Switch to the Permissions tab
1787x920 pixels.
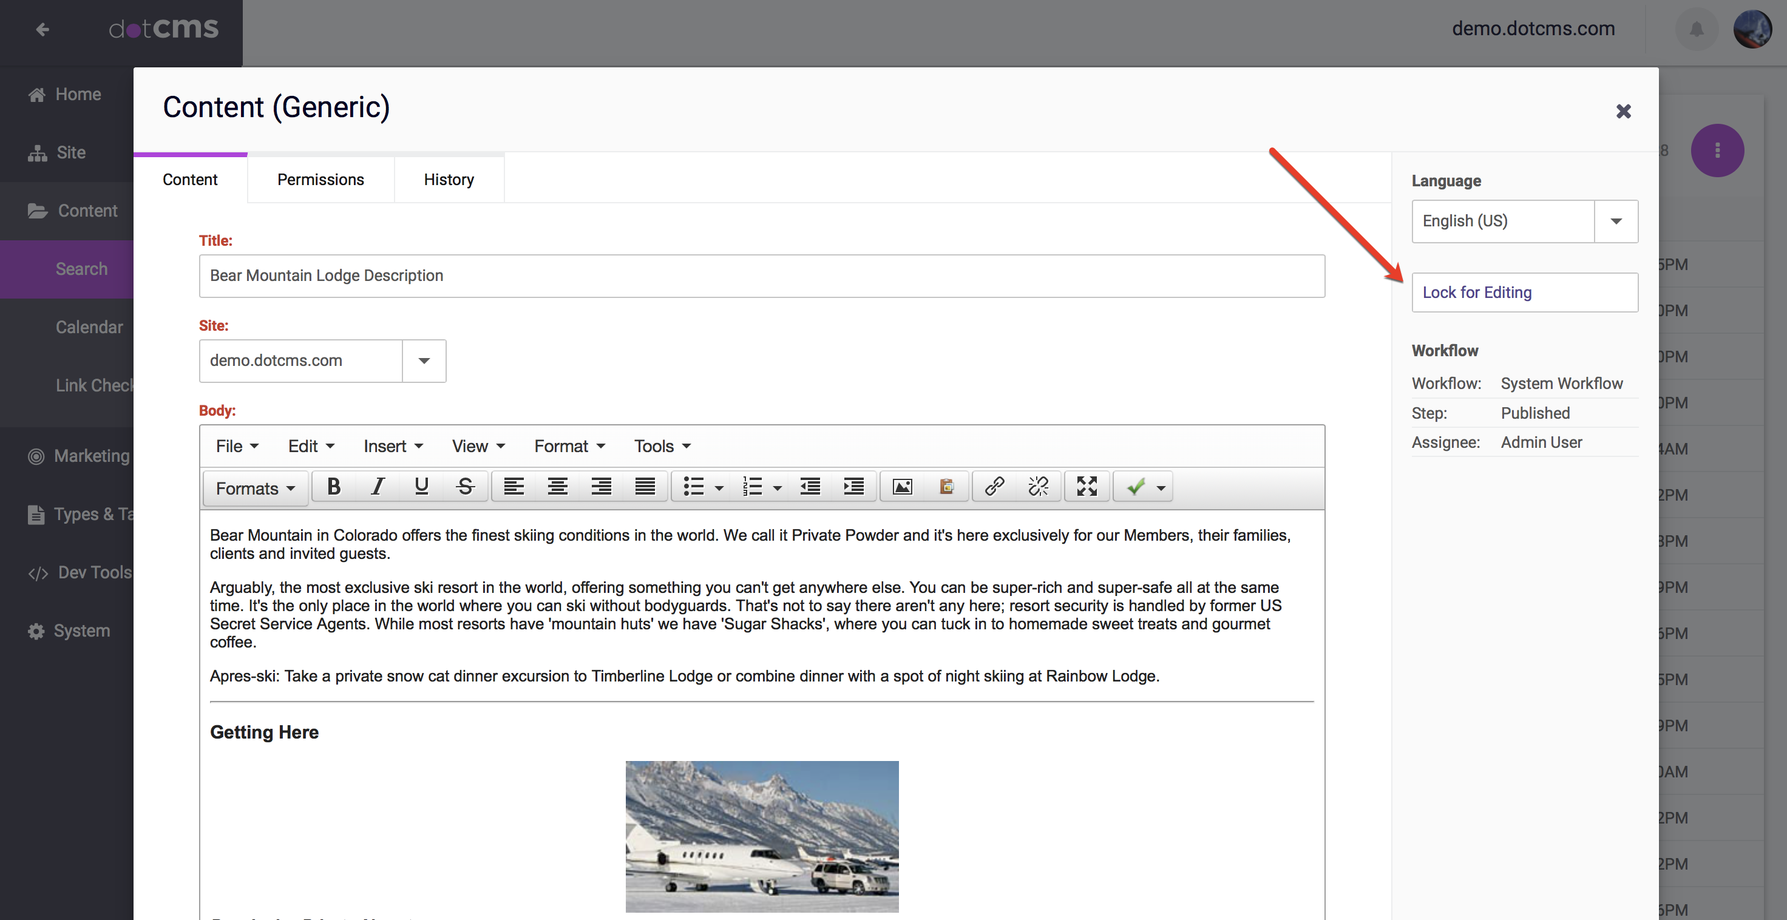[x=320, y=178]
